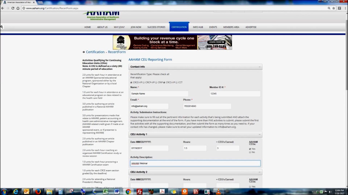348x195 pixels.
Task: Click the Activity 1 CEU's Earned field
Action: pyautogui.click(x=228, y=148)
